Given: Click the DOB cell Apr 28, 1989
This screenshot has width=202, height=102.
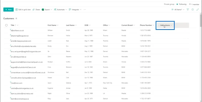Looking at the screenshot, I should tap(89, 30).
